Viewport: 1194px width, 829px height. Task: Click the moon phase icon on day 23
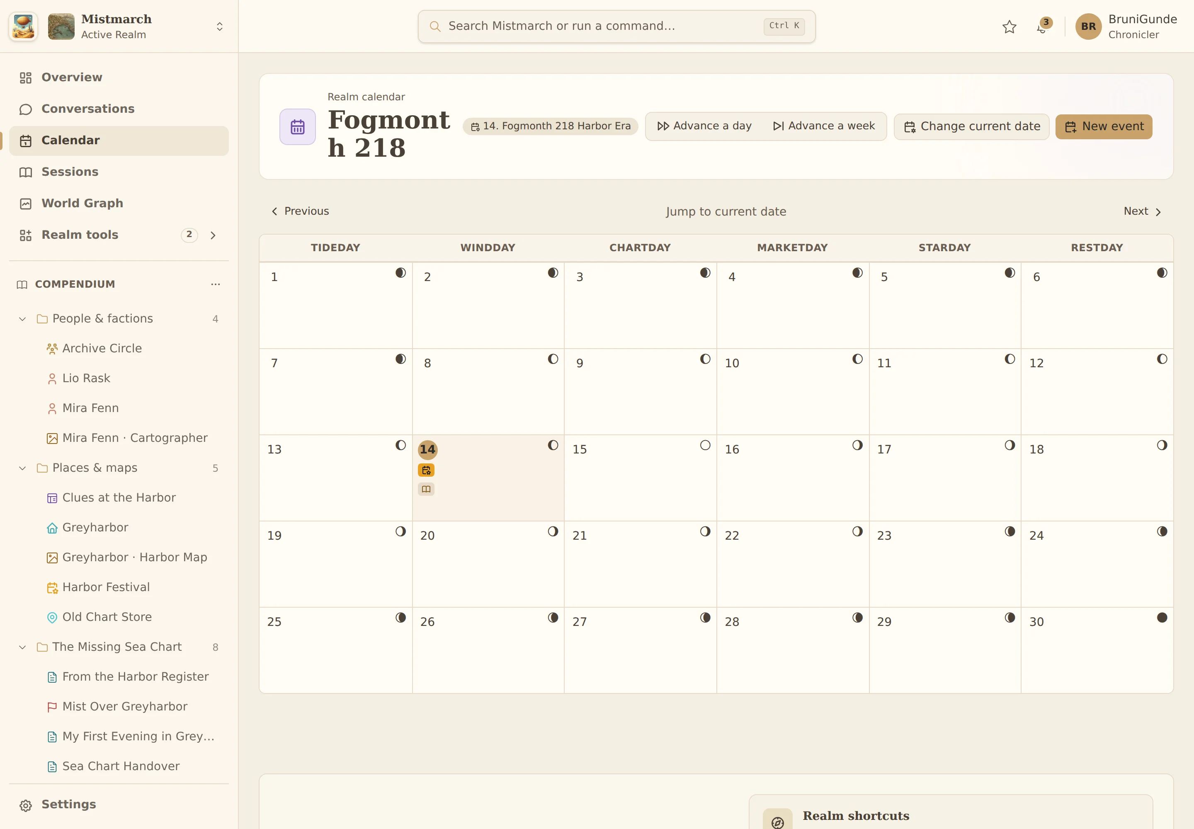point(1010,531)
